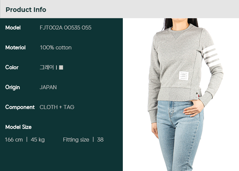Click the Material label
This screenshot has width=239, height=171.
click(x=15, y=48)
